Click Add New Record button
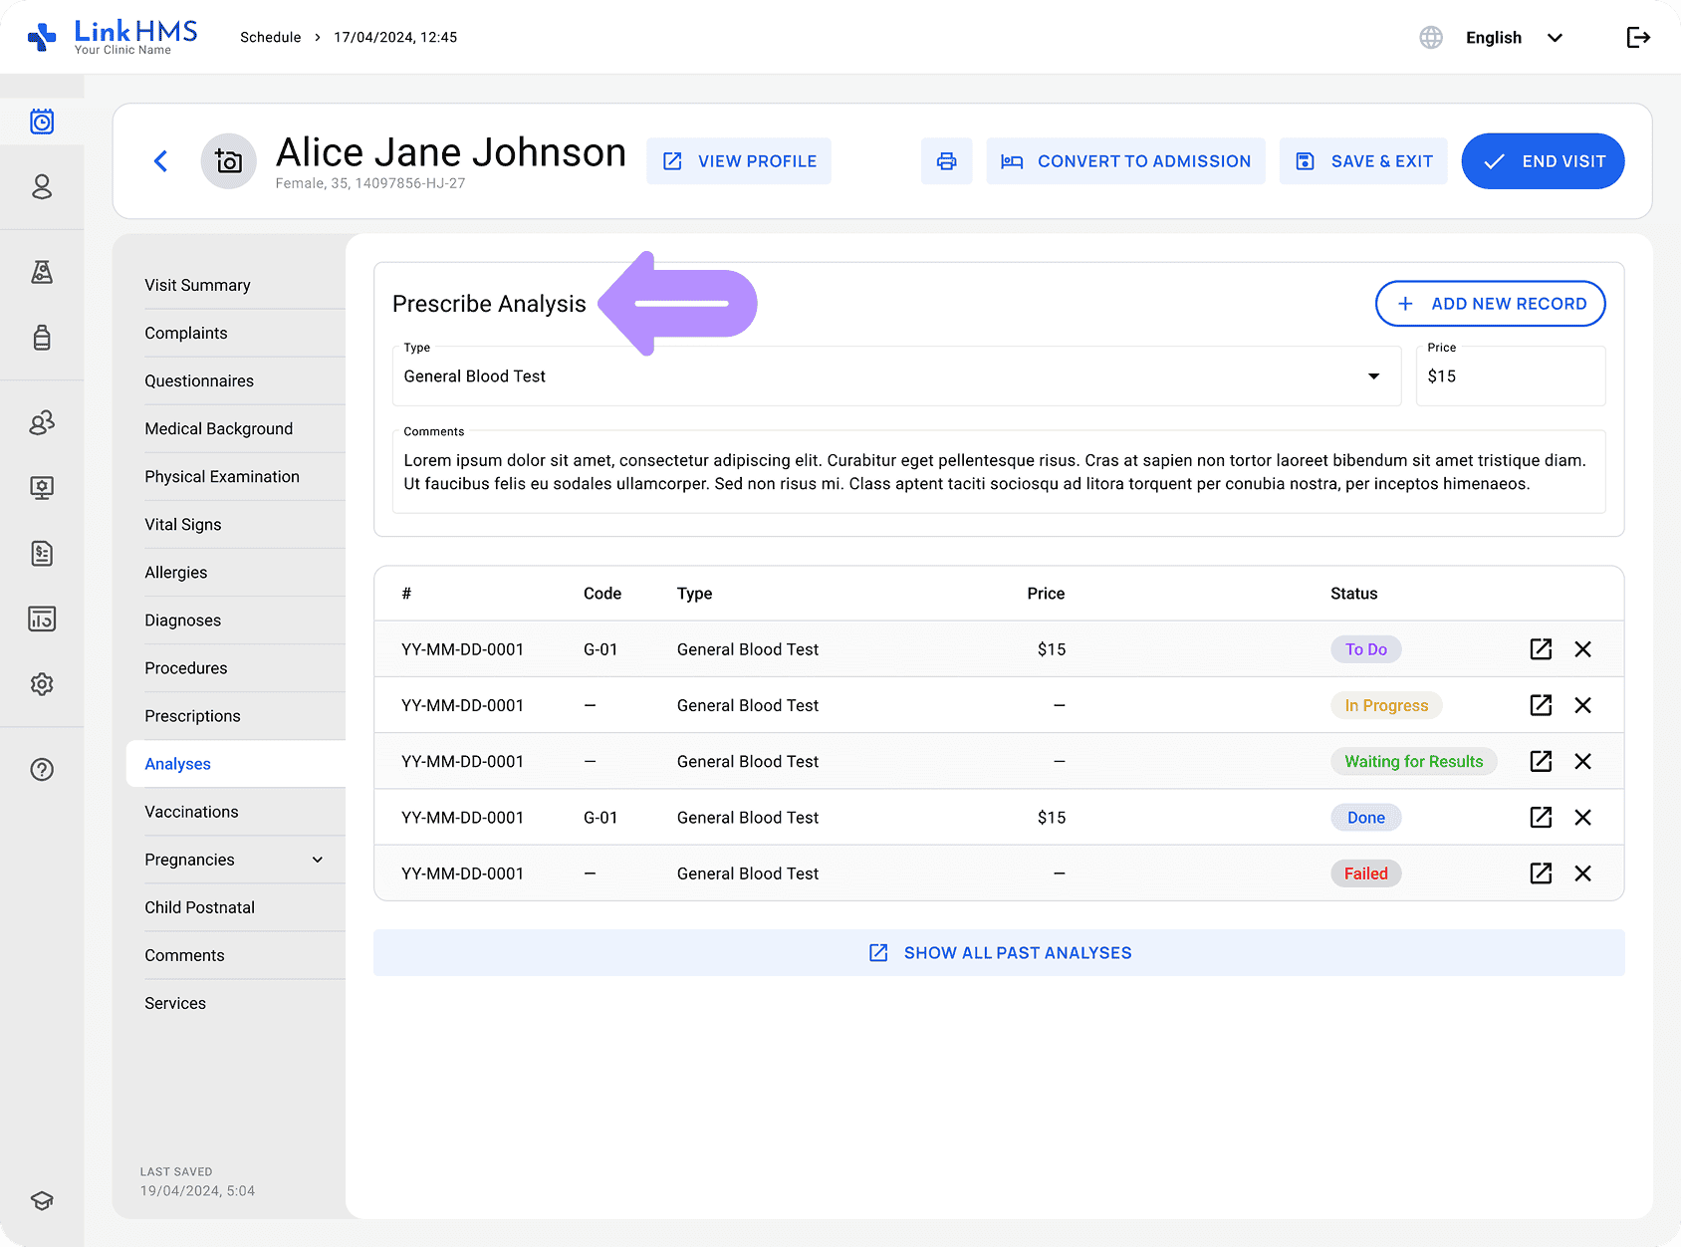The image size is (1681, 1247). click(x=1490, y=304)
